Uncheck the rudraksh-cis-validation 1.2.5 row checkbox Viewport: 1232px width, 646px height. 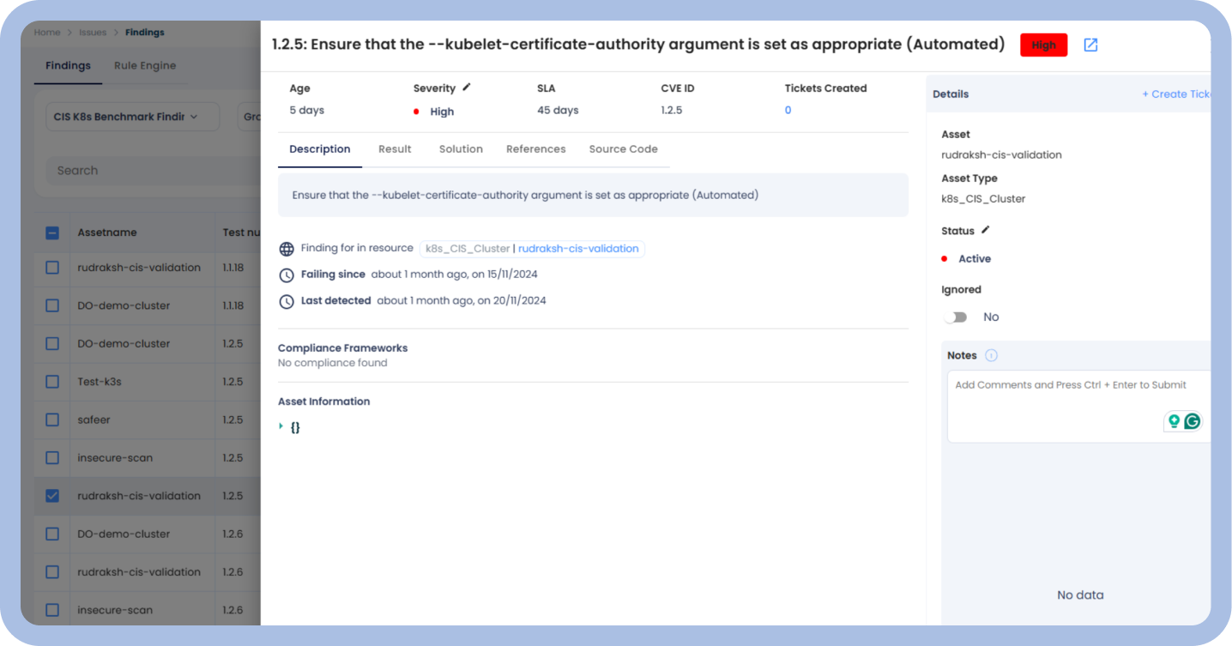coord(52,496)
